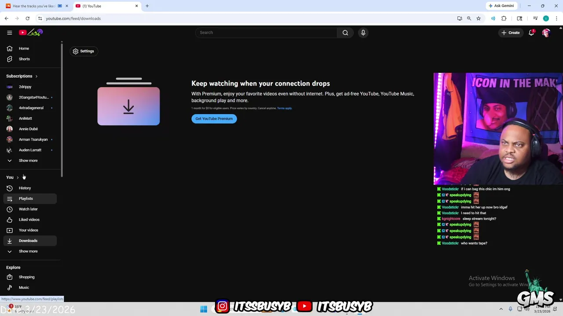Open the Subscriptions section chevron
This screenshot has width=563, height=316.
pos(36,76)
